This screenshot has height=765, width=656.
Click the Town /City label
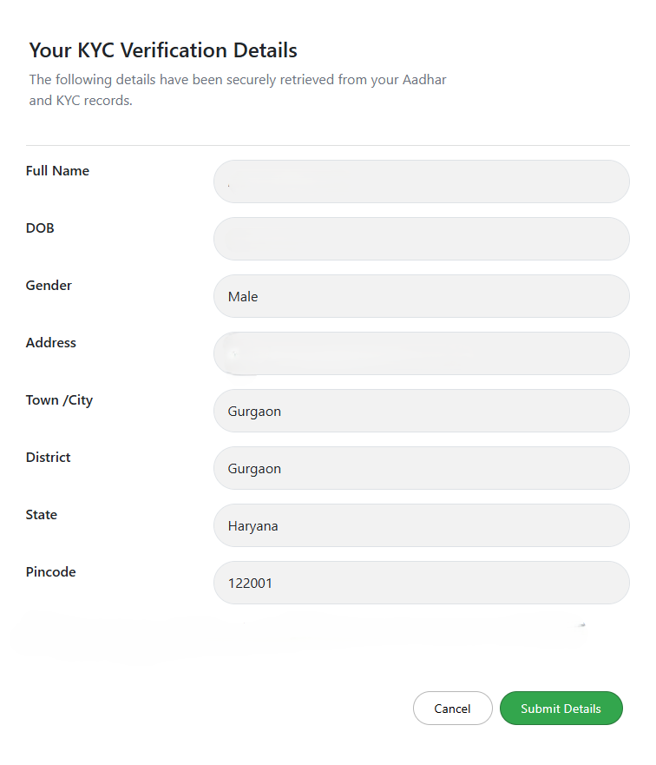point(59,399)
